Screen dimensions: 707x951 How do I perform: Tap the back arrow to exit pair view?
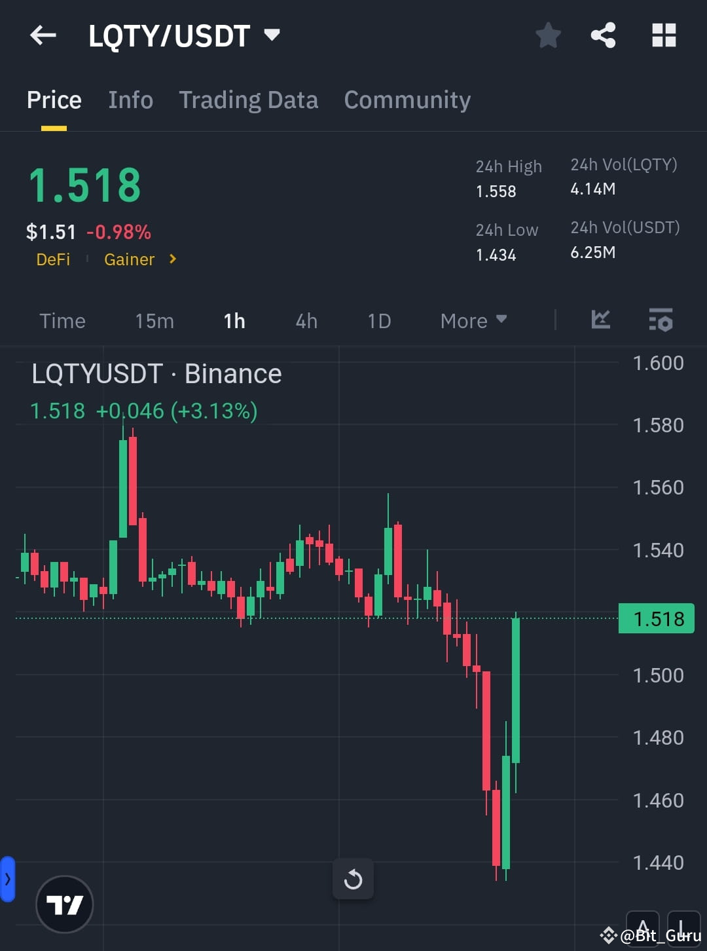(x=43, y=35)
